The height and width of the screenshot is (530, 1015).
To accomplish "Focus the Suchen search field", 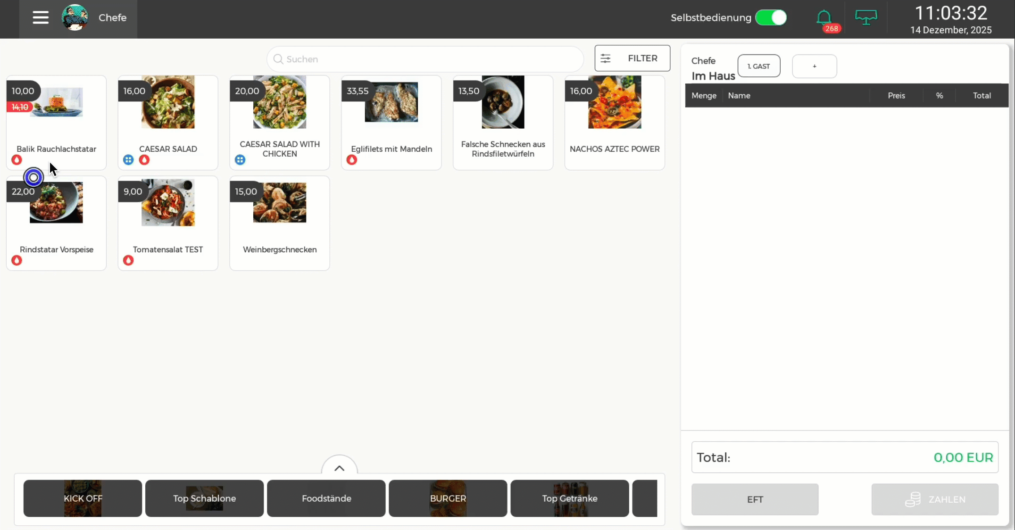I will (424, 59).
